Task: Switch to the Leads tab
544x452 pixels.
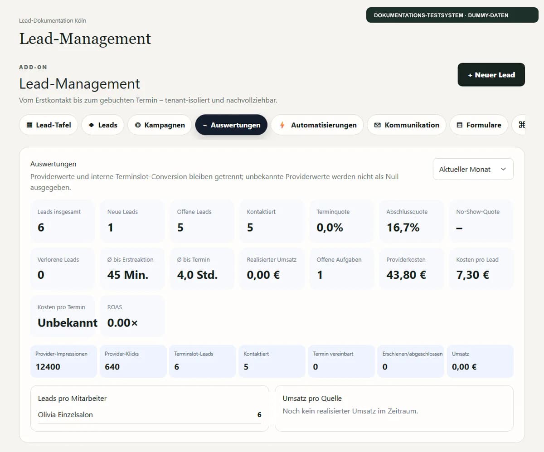Action: 103,125
